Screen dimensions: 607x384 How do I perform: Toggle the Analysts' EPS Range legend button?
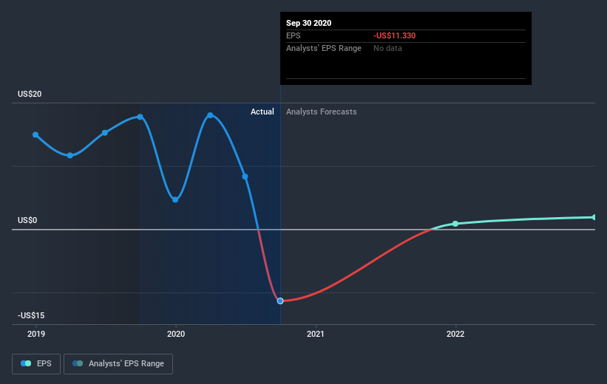tap(118, 364)
